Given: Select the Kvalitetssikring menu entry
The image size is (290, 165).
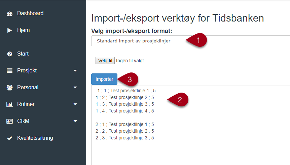Looking at the screenshot, I should (x=35, y=138).
